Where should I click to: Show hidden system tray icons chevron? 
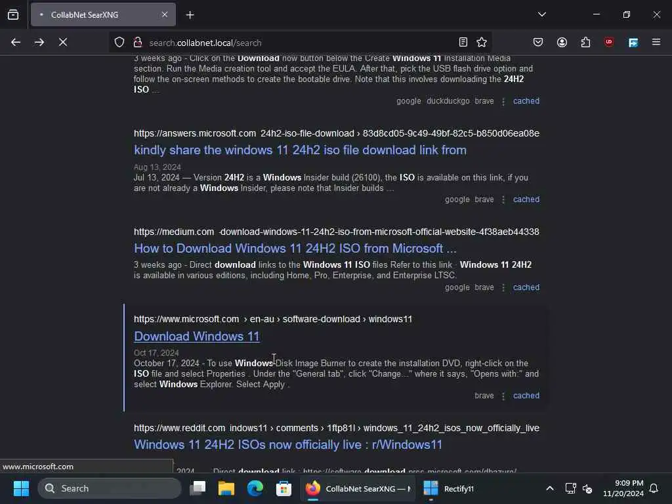pyautogui.click(x=550, y=488)
